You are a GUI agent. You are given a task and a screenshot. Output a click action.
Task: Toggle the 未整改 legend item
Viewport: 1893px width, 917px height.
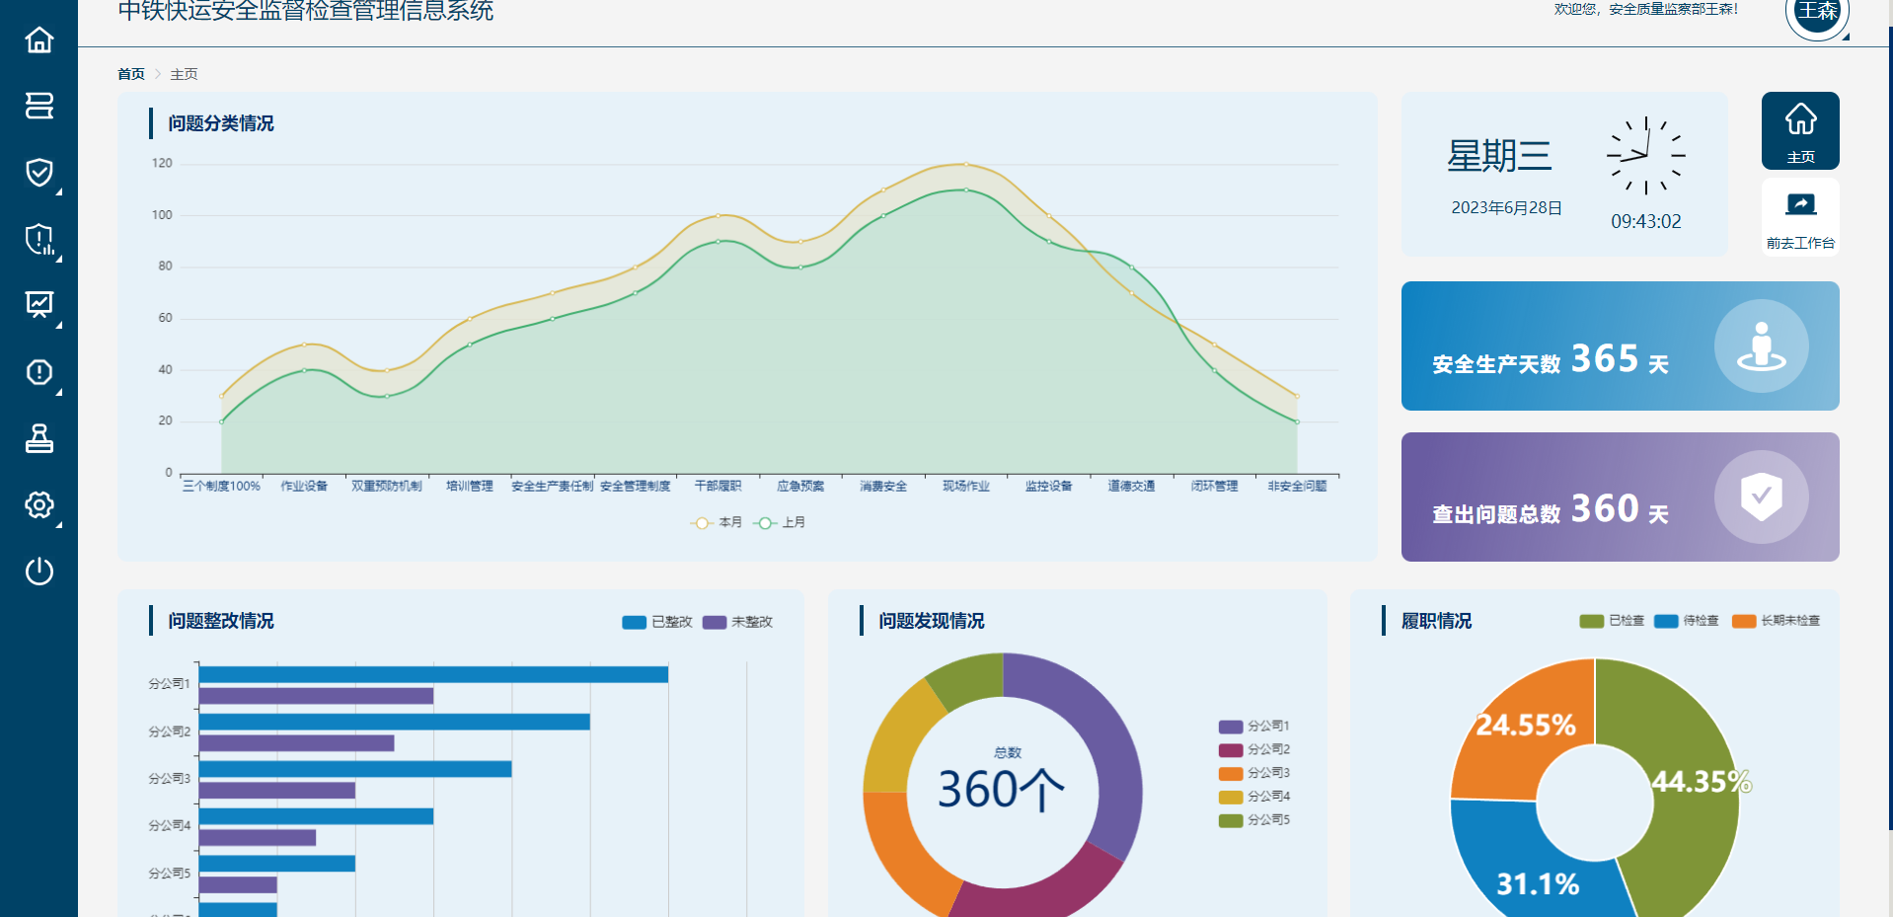pyautogui.click(x=737, y=622)
